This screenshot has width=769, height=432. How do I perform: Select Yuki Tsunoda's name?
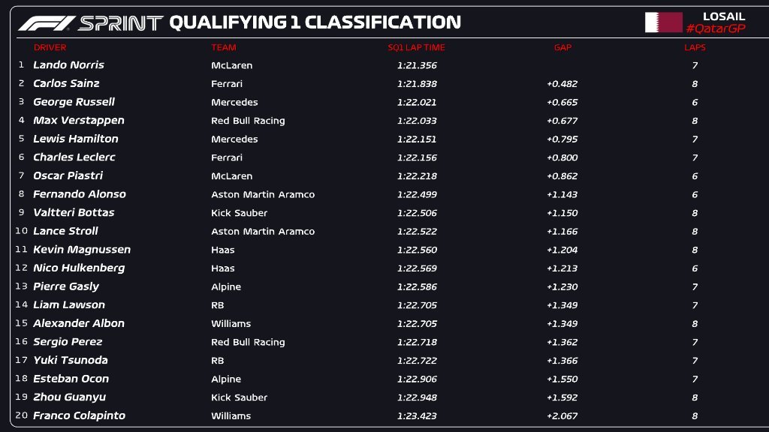point(70,361)
